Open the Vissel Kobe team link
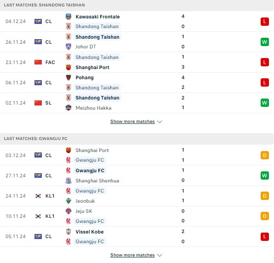The height and width of the screenshot is (263, 274). [90, 232]
